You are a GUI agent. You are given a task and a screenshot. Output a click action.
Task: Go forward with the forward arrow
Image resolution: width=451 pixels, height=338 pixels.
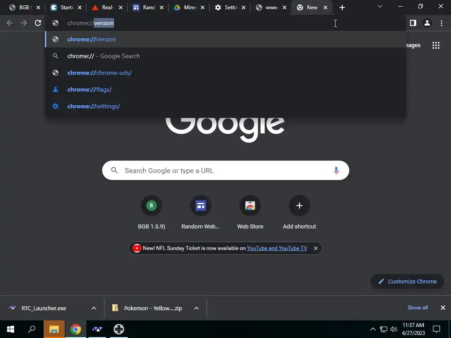click(x=24, y=23)
